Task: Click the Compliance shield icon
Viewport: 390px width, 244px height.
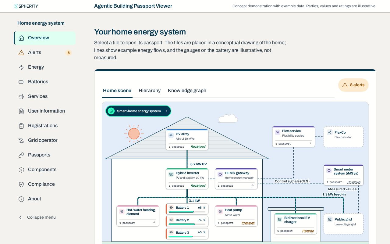Action: click(21, 185)
